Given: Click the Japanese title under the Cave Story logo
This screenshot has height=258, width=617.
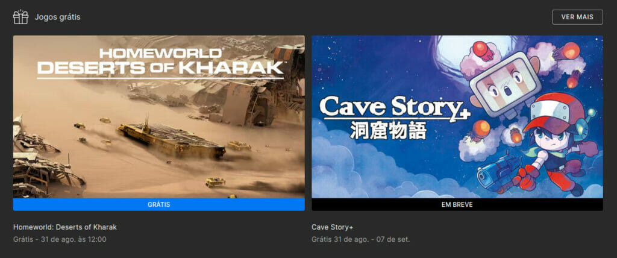Looking at the screenshot, I should [x=388, y=130].
